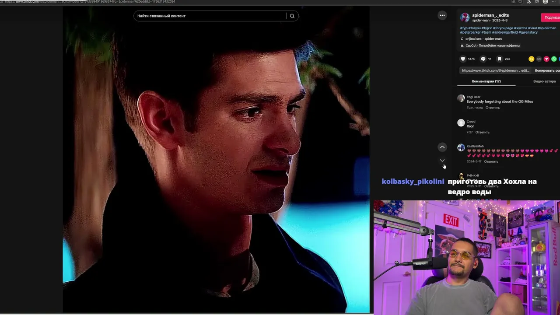This screenshot has width=560, height=315.
Task: Open KaaflyaMoh's commenter avatar
Action: 461,148
